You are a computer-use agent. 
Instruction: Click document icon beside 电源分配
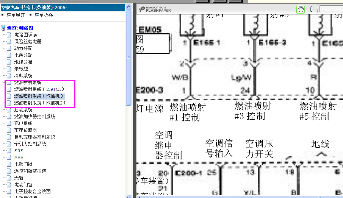coord(9,55)
